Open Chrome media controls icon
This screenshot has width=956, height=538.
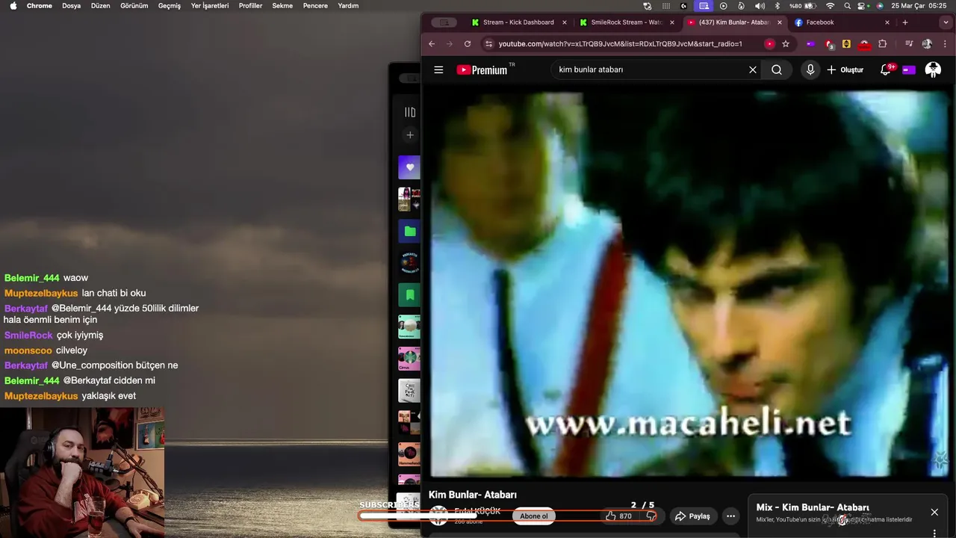click(909, 44)
